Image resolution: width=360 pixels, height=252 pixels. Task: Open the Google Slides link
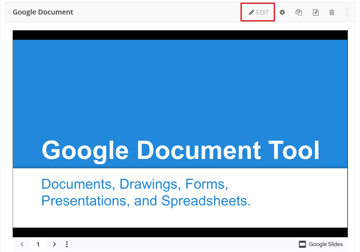(321, 244)
